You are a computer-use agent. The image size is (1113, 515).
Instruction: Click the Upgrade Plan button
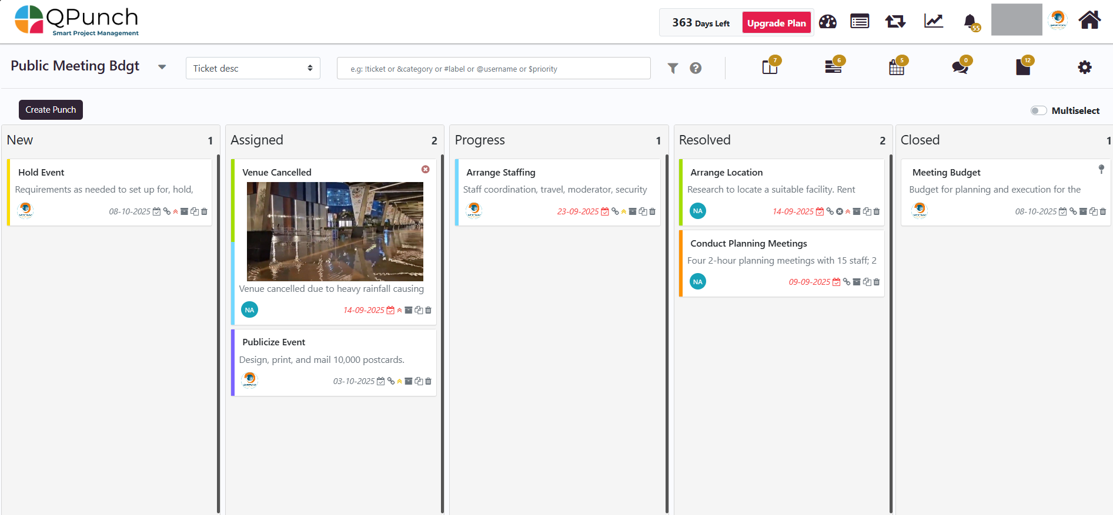[x=776, y=23]
